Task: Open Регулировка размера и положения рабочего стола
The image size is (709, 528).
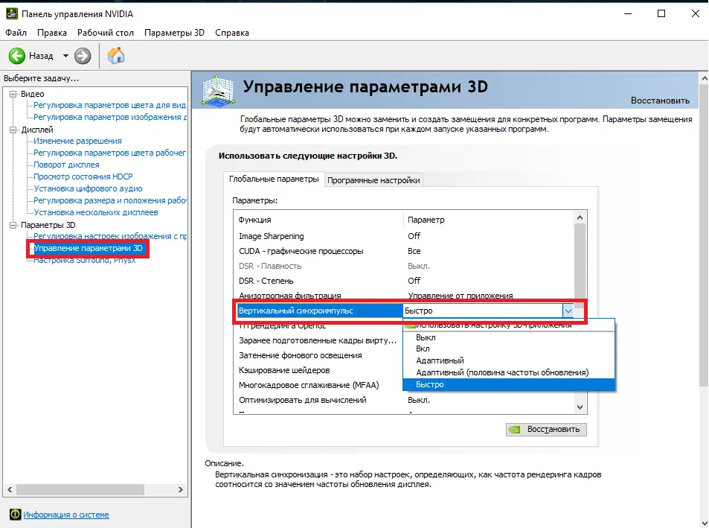Action: point(110,200)
